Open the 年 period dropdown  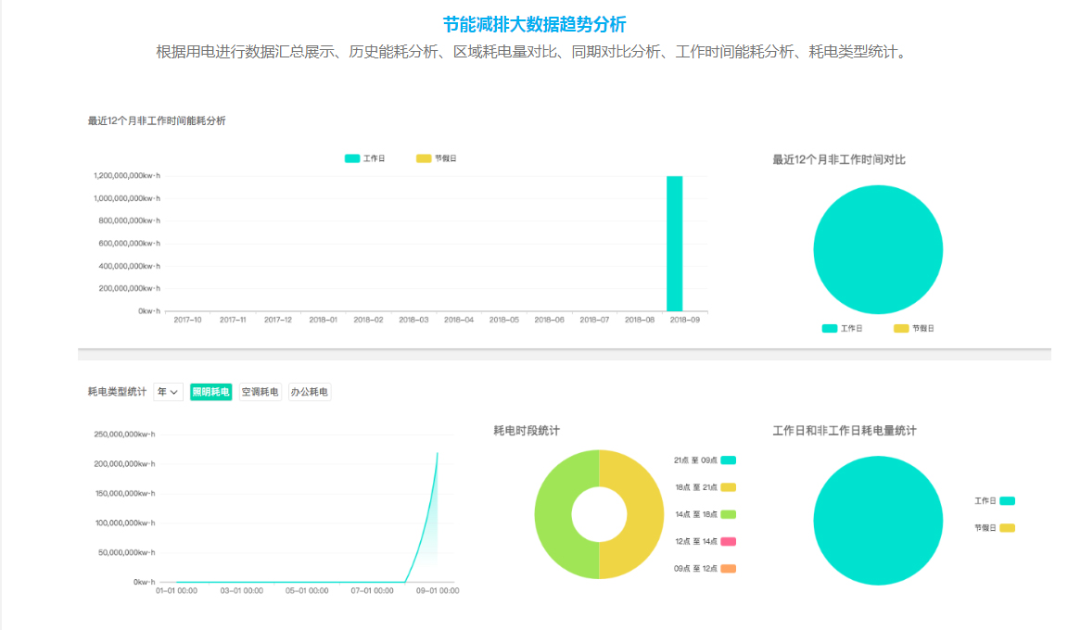[168, 392]
